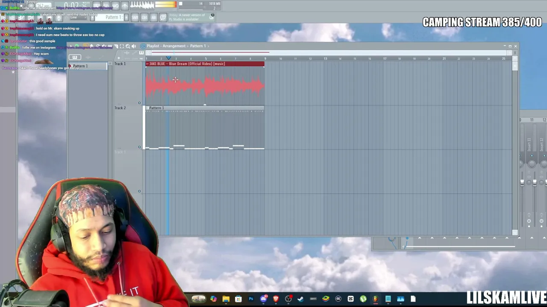This screenshot has width=547, height=307.
Task: Toggle the 3-2-1 countdown before recording
Action: pos(106,6)
